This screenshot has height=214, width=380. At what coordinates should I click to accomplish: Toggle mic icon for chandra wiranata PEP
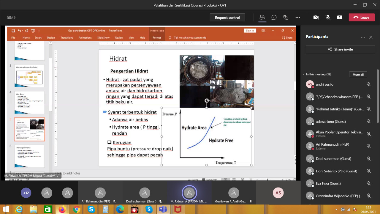click(x=369, y=97)
